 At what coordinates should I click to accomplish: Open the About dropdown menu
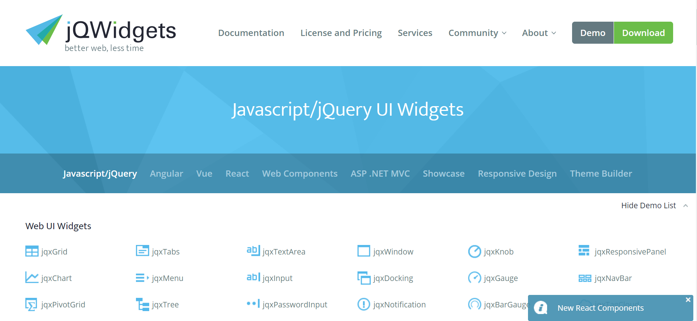[x=539, y=33]
